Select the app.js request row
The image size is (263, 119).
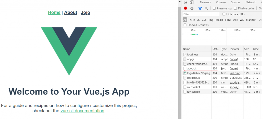tap(222, 59)
